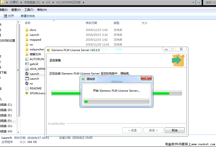The width and height of the screenshot is (216, 147).
Task: Select the Launch file with window icon
Action: tap(27, 79)
